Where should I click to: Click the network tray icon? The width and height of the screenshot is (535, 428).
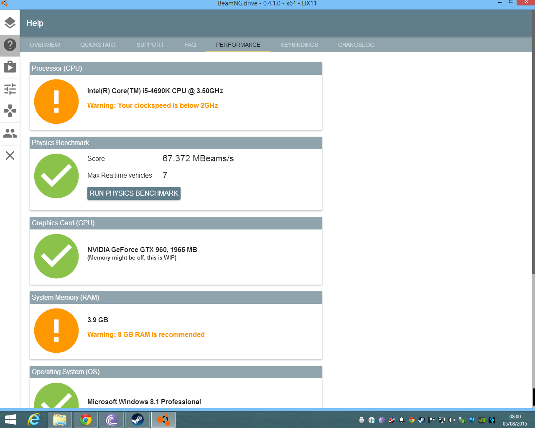(442, 420)
